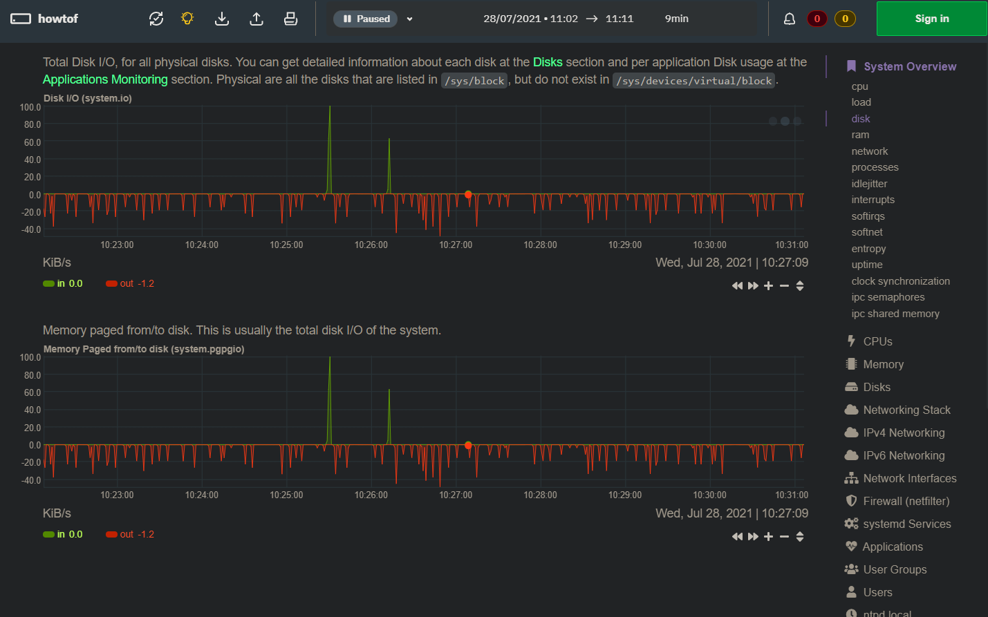Zoom out Memory Paged chart with minus icon
Screen dimensions: 988x617
(x=784, y=537)
